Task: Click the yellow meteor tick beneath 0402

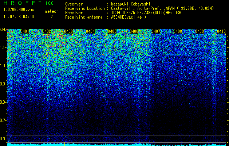Action: tap(48, 144)
